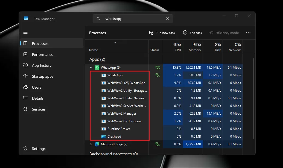Select the Crashpad process

(x=164, y=137)
